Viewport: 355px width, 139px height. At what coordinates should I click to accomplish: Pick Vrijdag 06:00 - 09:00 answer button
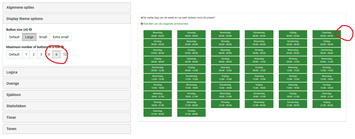point(158,60)
